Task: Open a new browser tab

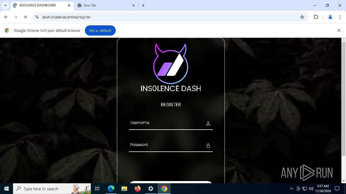Action: tap(143, 5)
